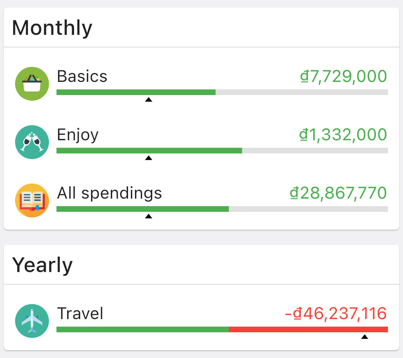Click the Monthly section header
The width and height of the screenshot is (403, 358).
(x=52, y=28)
